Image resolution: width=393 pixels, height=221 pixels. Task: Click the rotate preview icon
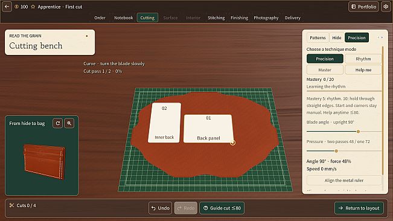pyautogui.click(x=57, y=123)
